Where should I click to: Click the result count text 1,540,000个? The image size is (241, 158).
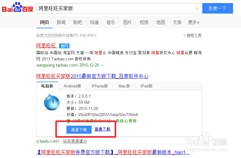tap(87, 35)
